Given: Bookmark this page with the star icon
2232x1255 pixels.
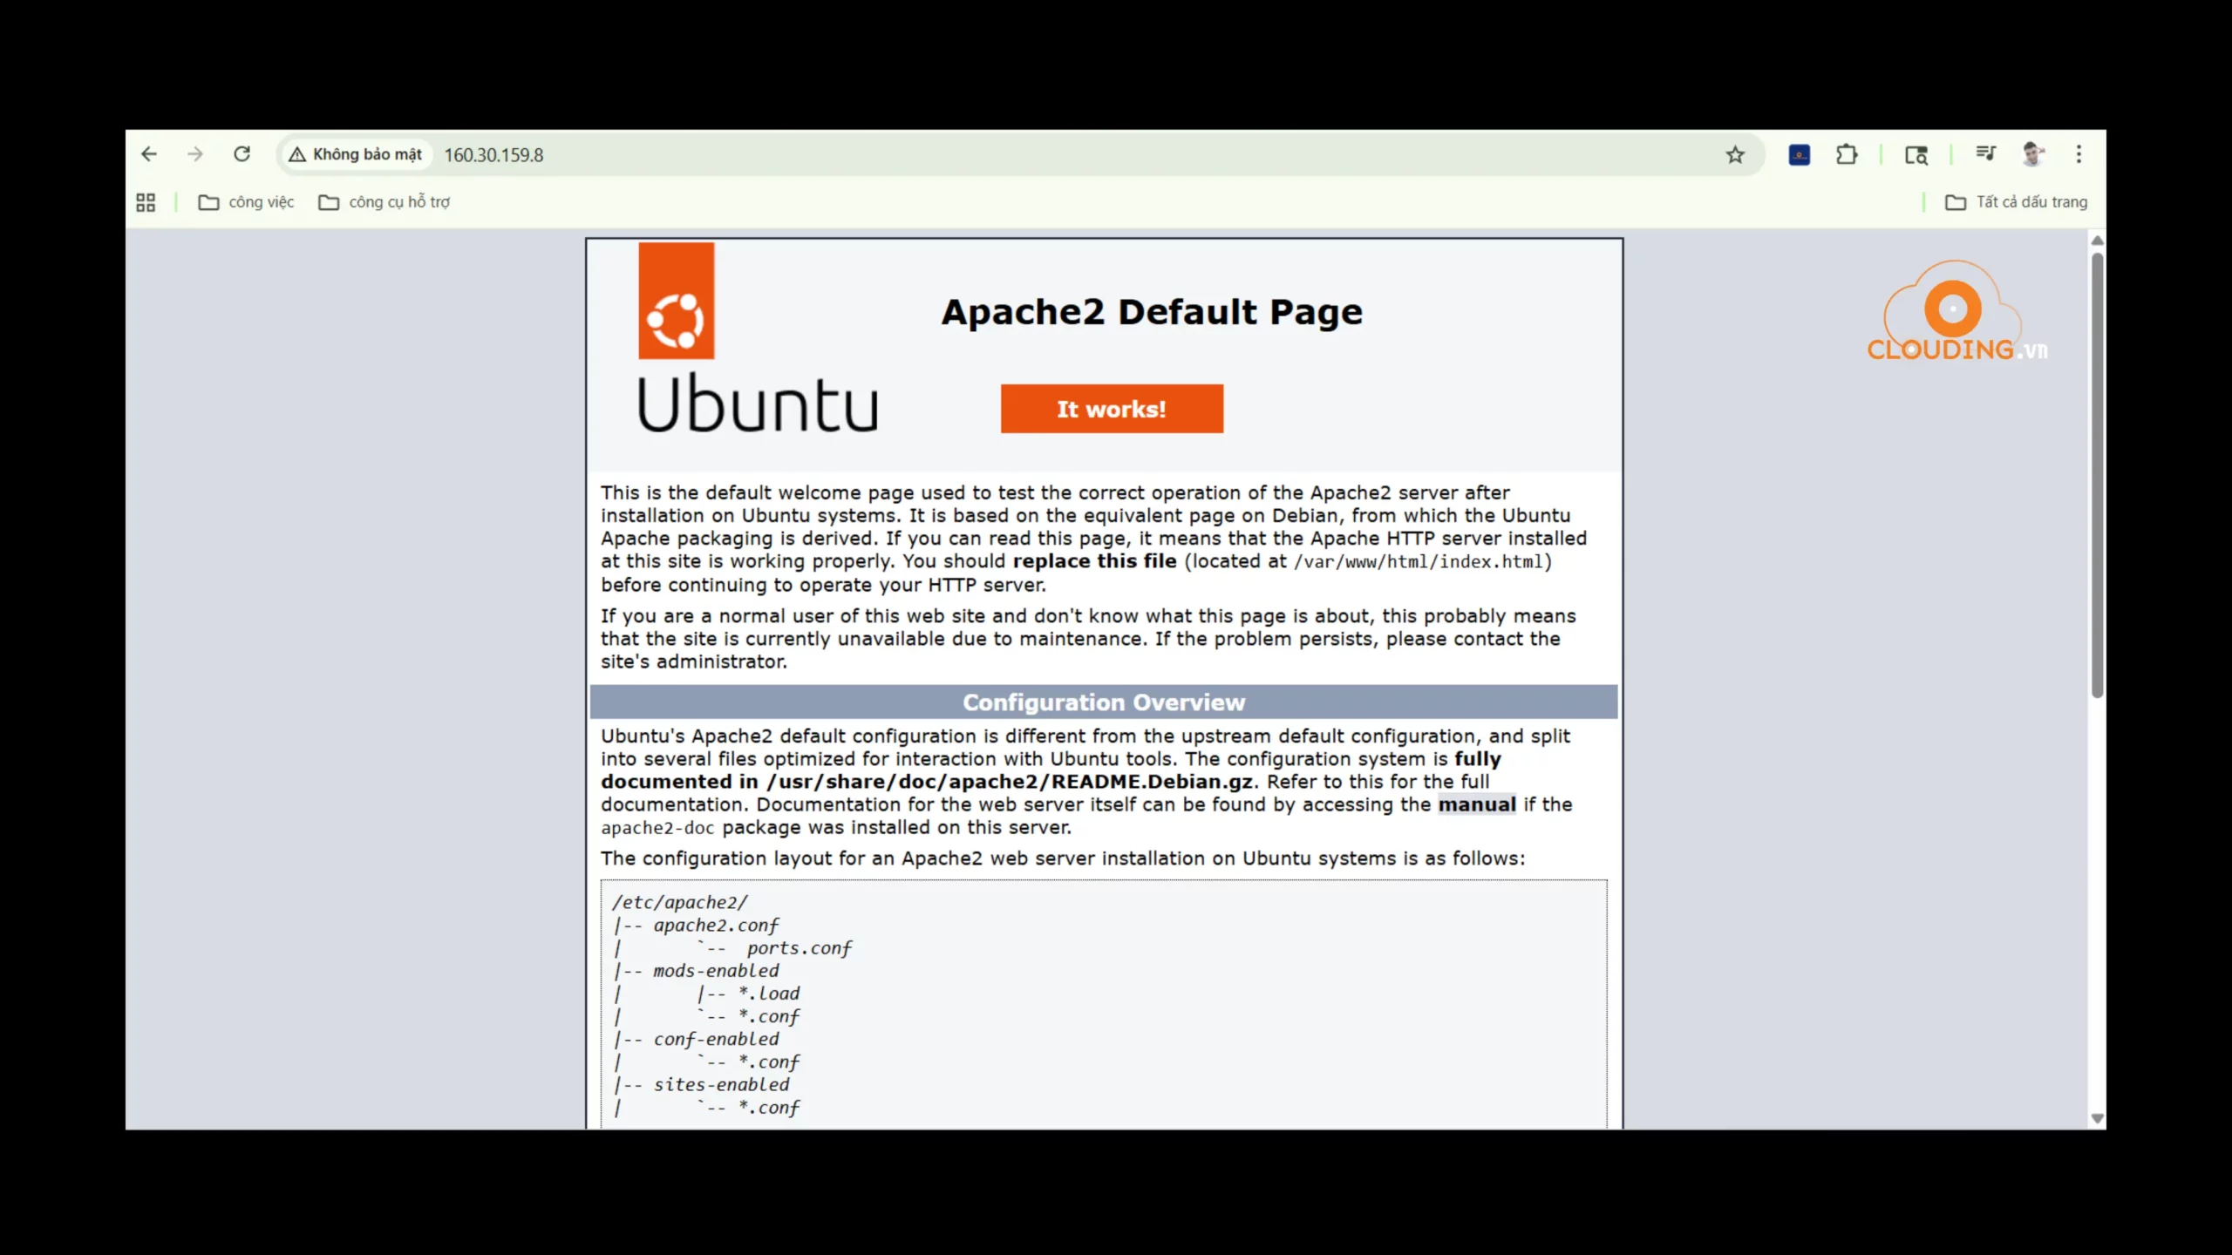Looking at the screenshot, I should point(1735,154).
